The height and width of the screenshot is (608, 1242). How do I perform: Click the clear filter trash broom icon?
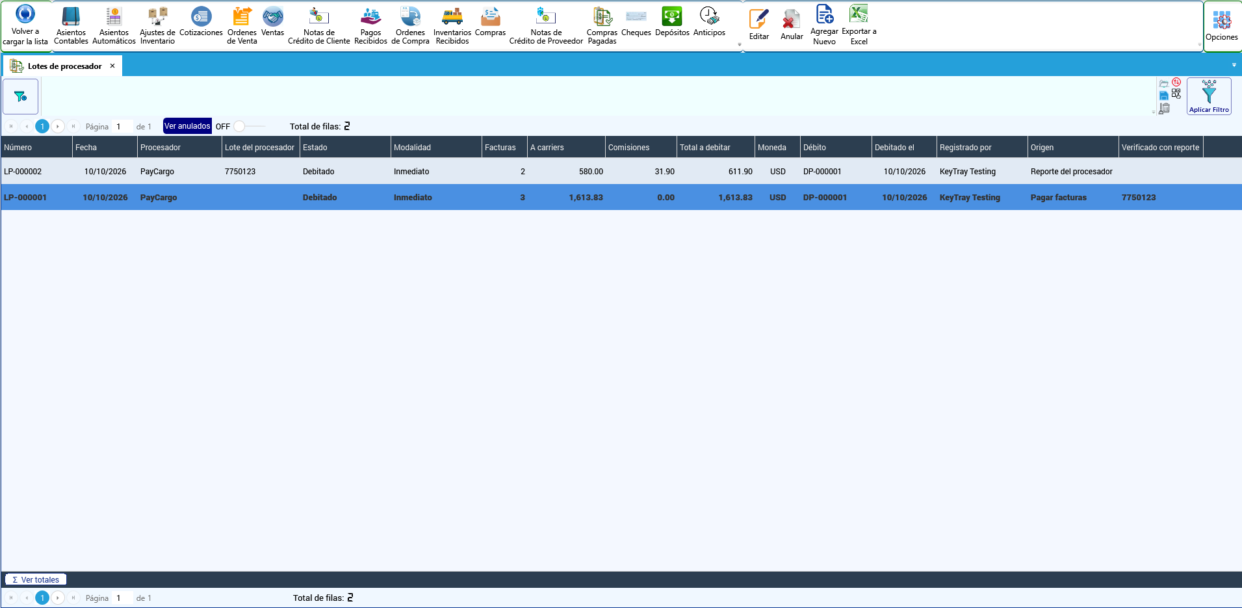[1165, 108]
